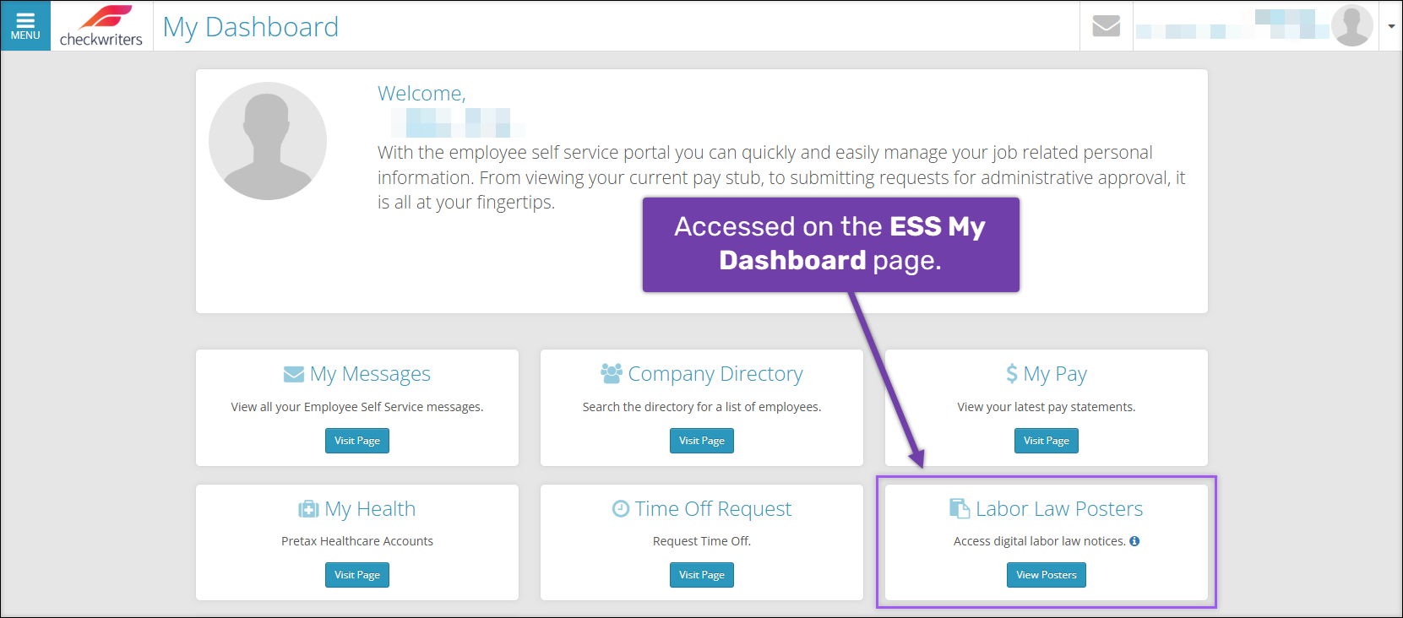This screenshot has width=1403, height=618.
Task: Click the user avatar in top bar
Action: pos(1351,26)
